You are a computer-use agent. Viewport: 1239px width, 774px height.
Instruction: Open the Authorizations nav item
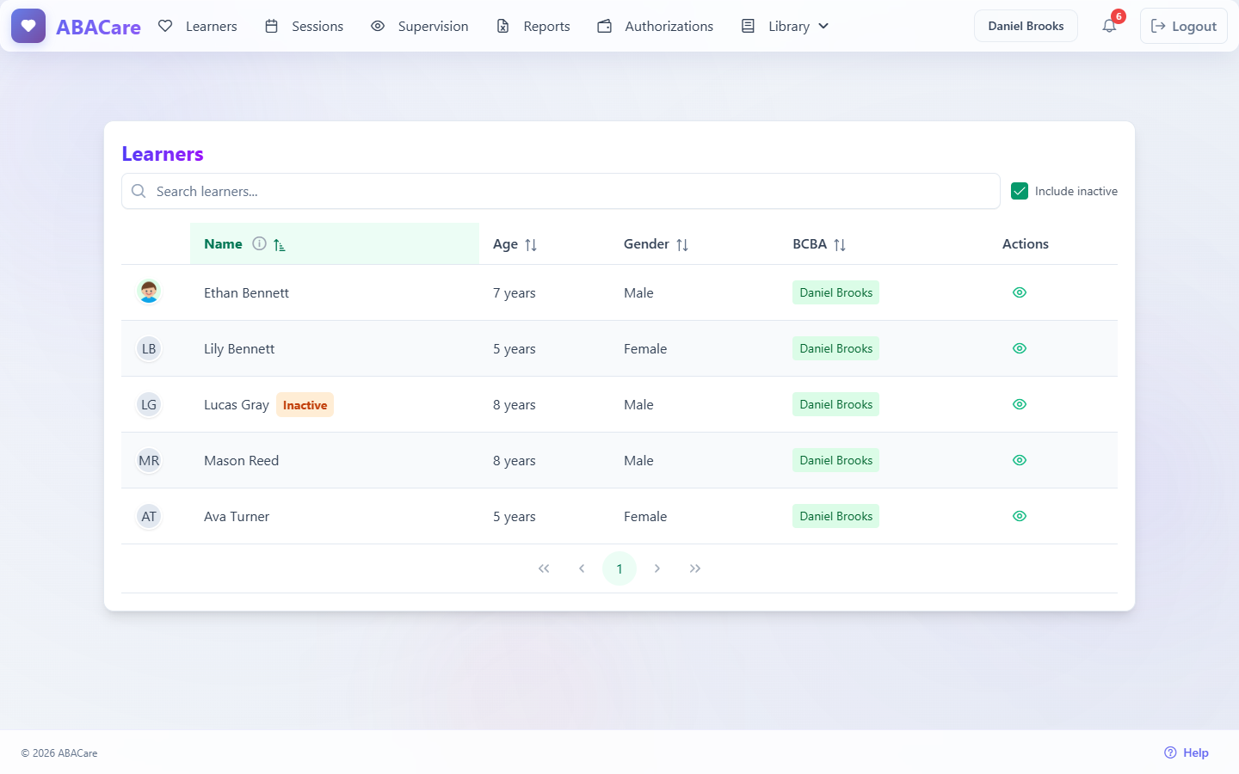(x=656, y=26)
